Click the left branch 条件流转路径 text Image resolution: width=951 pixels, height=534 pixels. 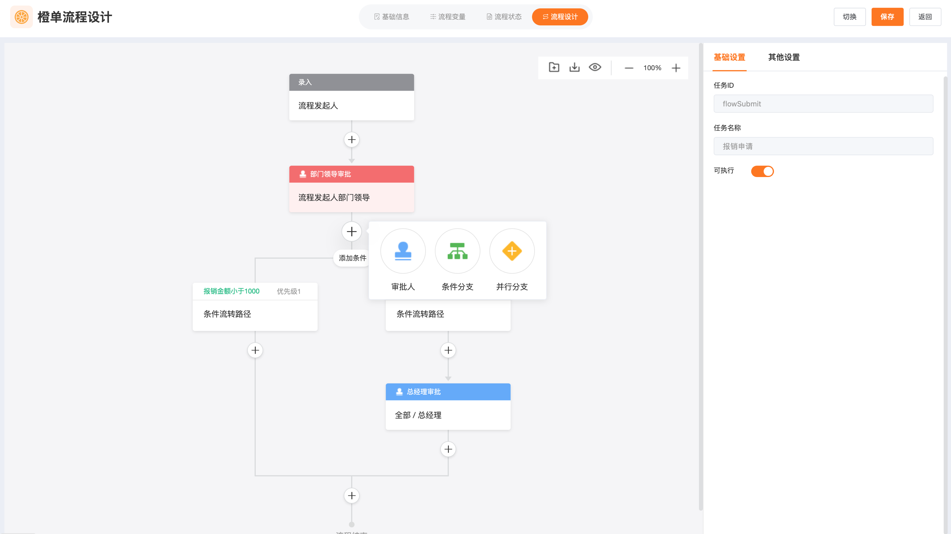[x=227, y=314]
